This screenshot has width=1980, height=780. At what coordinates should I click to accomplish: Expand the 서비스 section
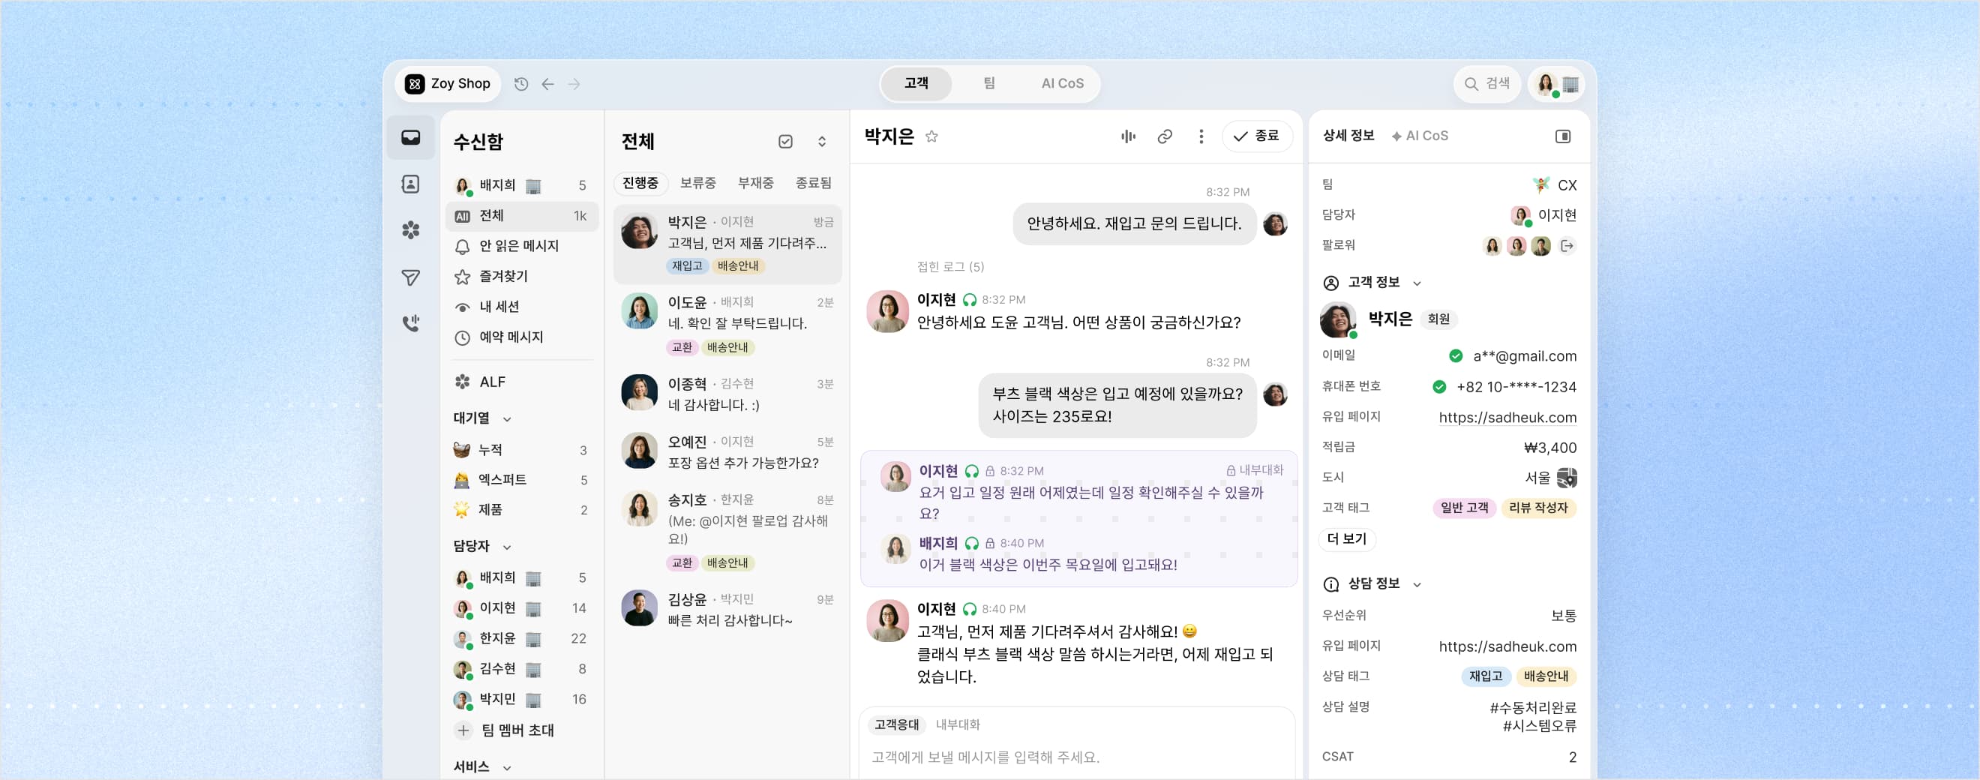tap(506, 767)
